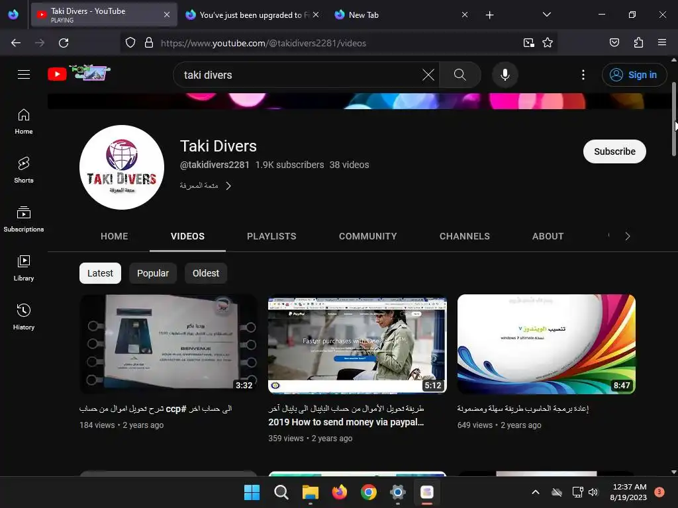Viewport: 678px width, 508px height.
Task: Open the ccp video titled #ccp
Action: click(156, 409)
